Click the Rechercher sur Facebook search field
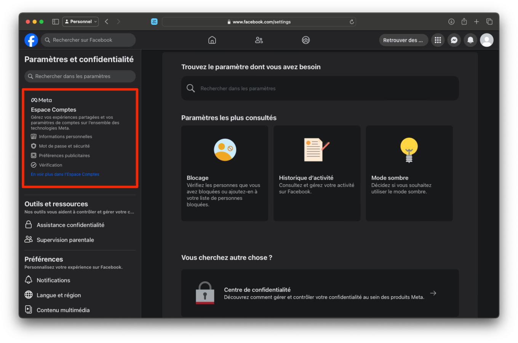This screenshot has height=343, width=518. coord(88,40)
